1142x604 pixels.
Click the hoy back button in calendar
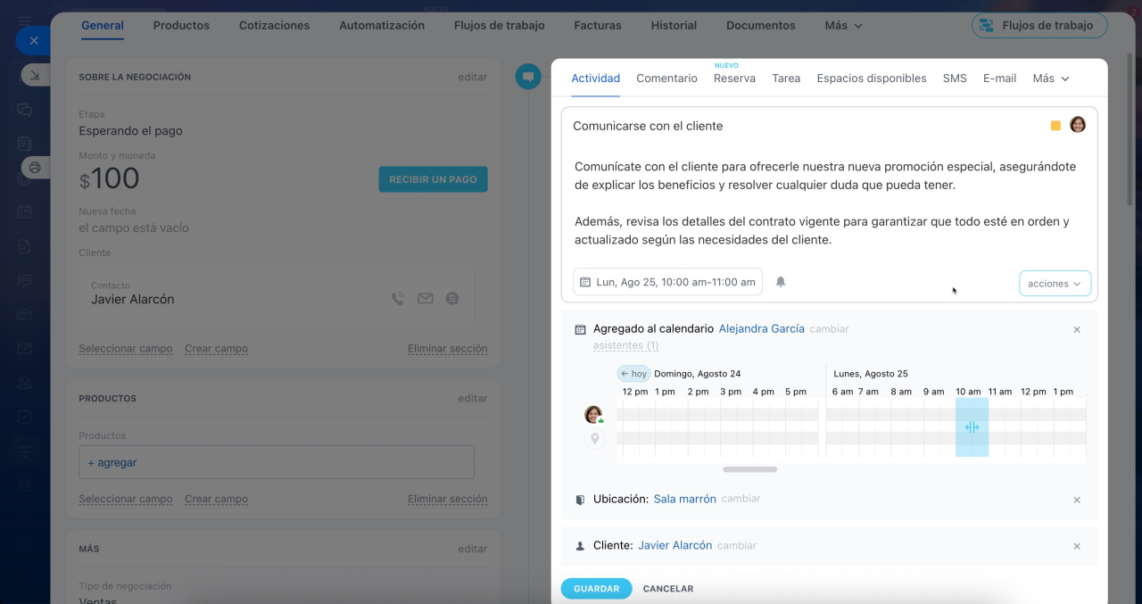coord(633,374)
